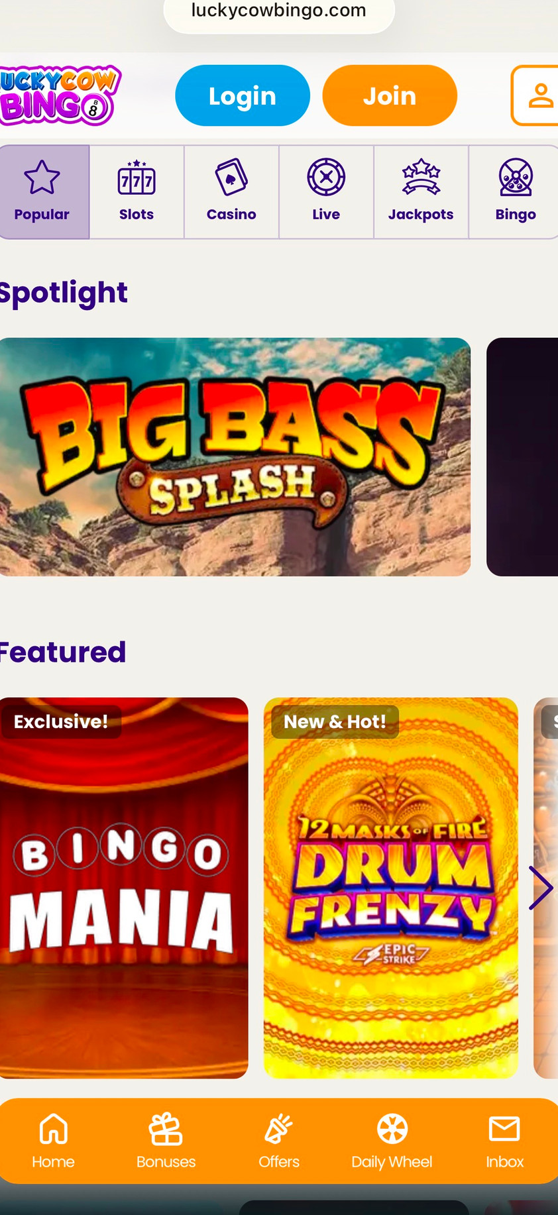Select the Bingo ball cage category

click(515, 192)
